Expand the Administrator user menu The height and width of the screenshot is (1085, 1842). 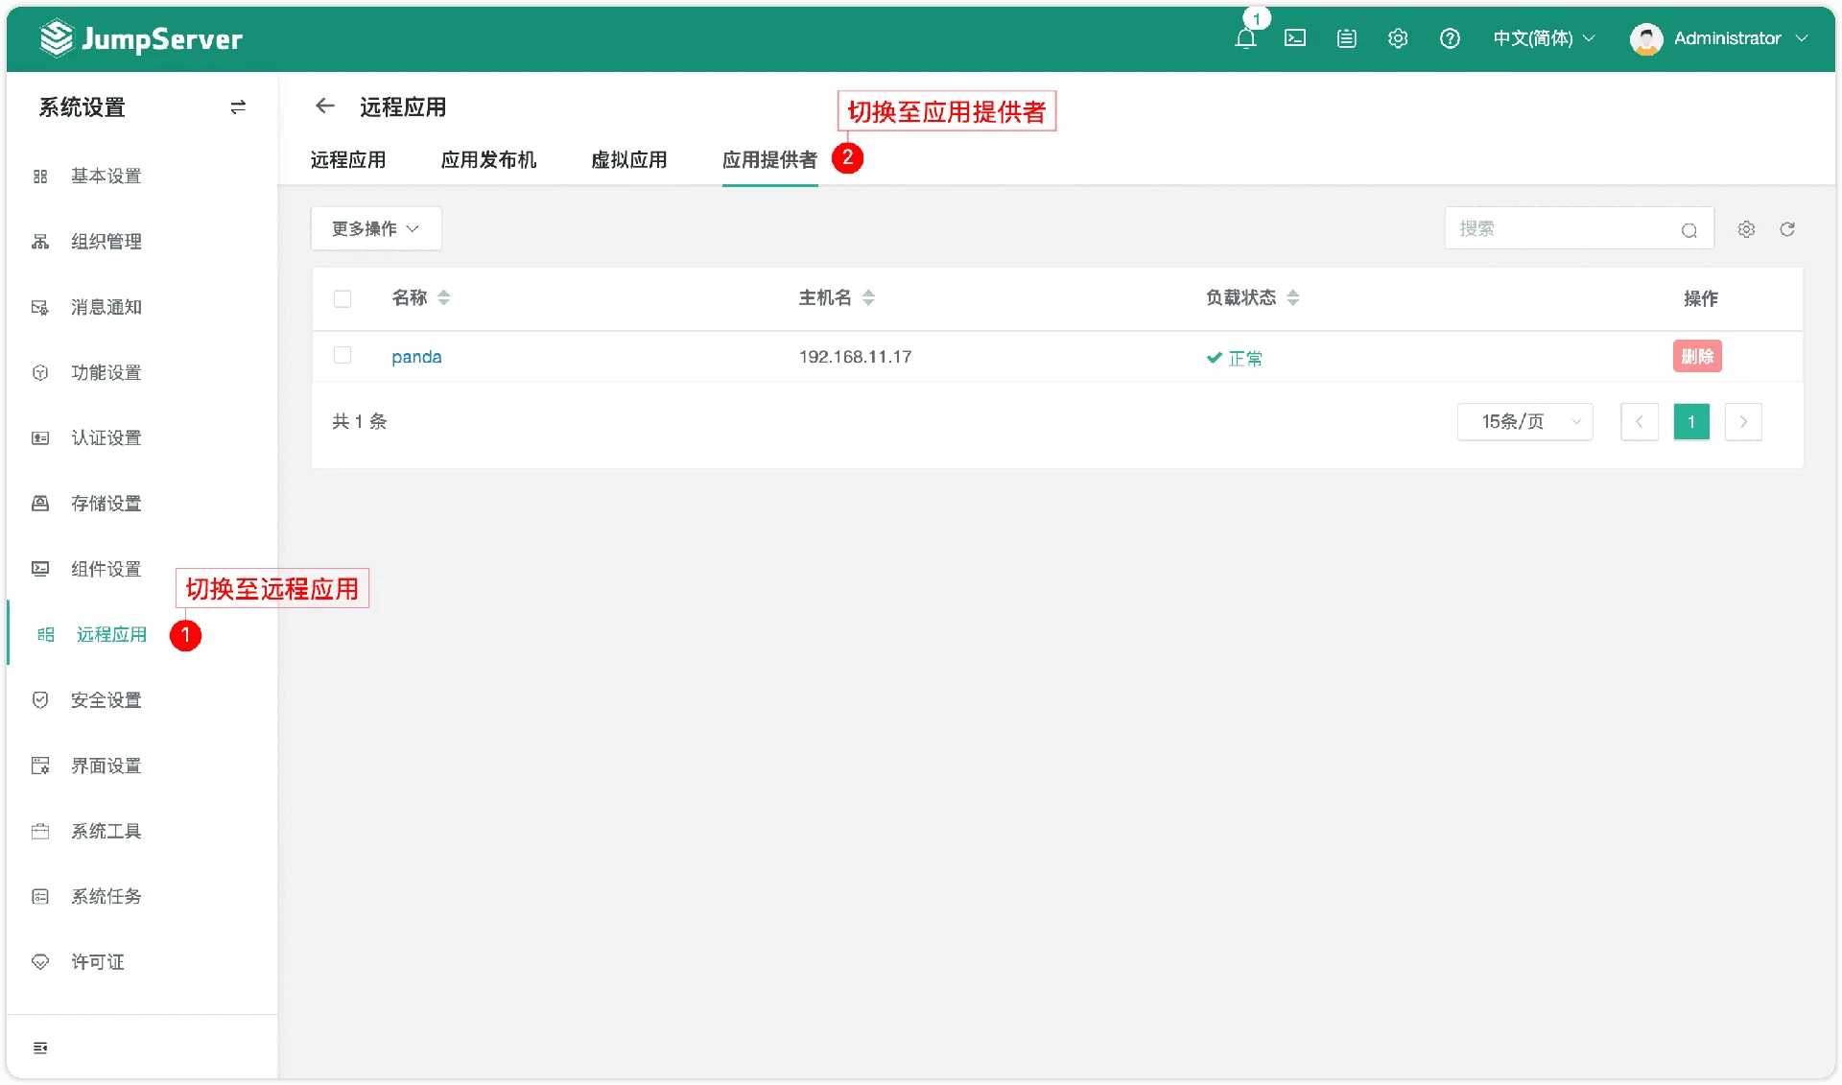(1719, 38)
